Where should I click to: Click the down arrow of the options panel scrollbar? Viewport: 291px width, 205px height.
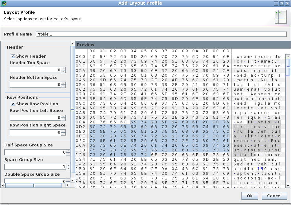tap(72, 180)
